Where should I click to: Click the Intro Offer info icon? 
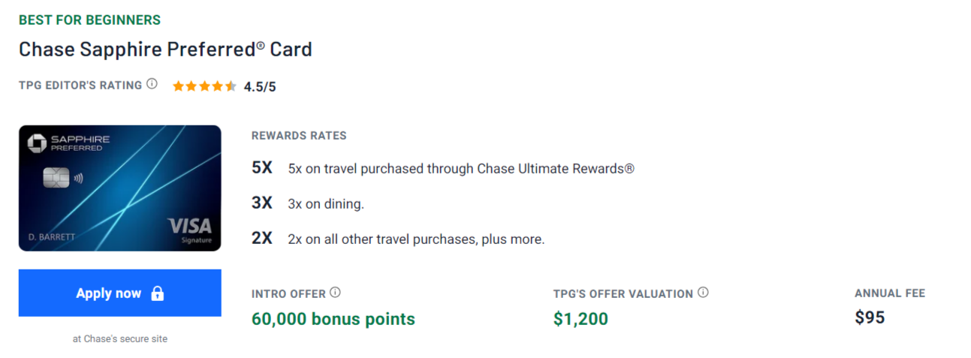[335, 293]
